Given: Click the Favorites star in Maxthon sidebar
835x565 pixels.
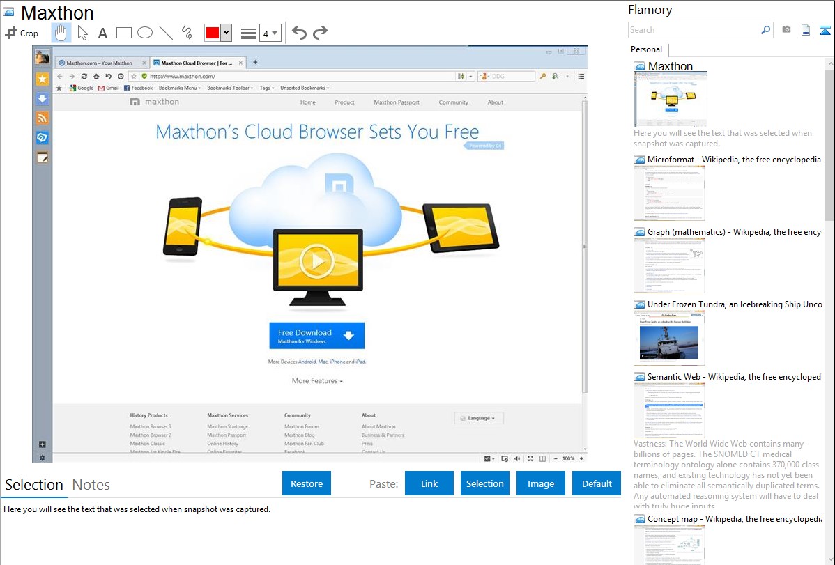Looking at the screenshot, I should pos(42,79).
